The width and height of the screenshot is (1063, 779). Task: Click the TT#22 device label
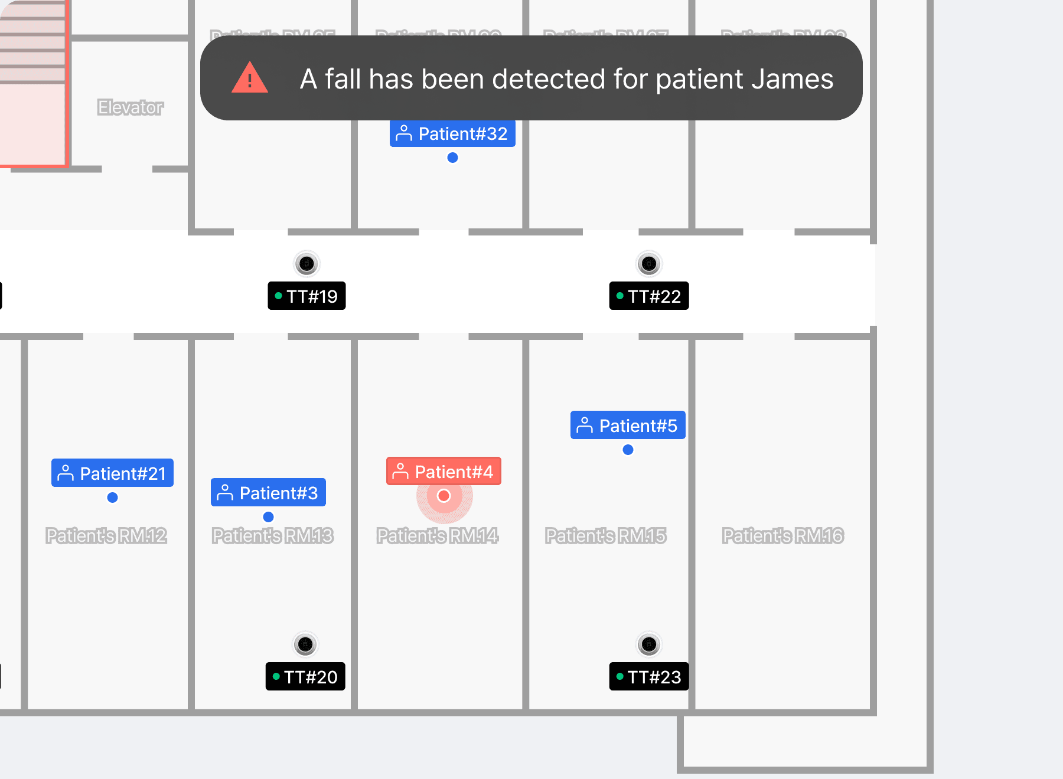click(x=649, y=296)
